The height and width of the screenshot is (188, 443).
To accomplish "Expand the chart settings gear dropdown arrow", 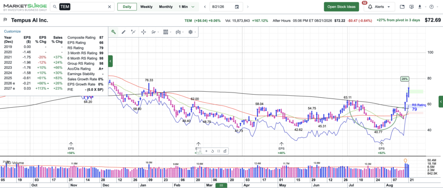I will (195, 32).
